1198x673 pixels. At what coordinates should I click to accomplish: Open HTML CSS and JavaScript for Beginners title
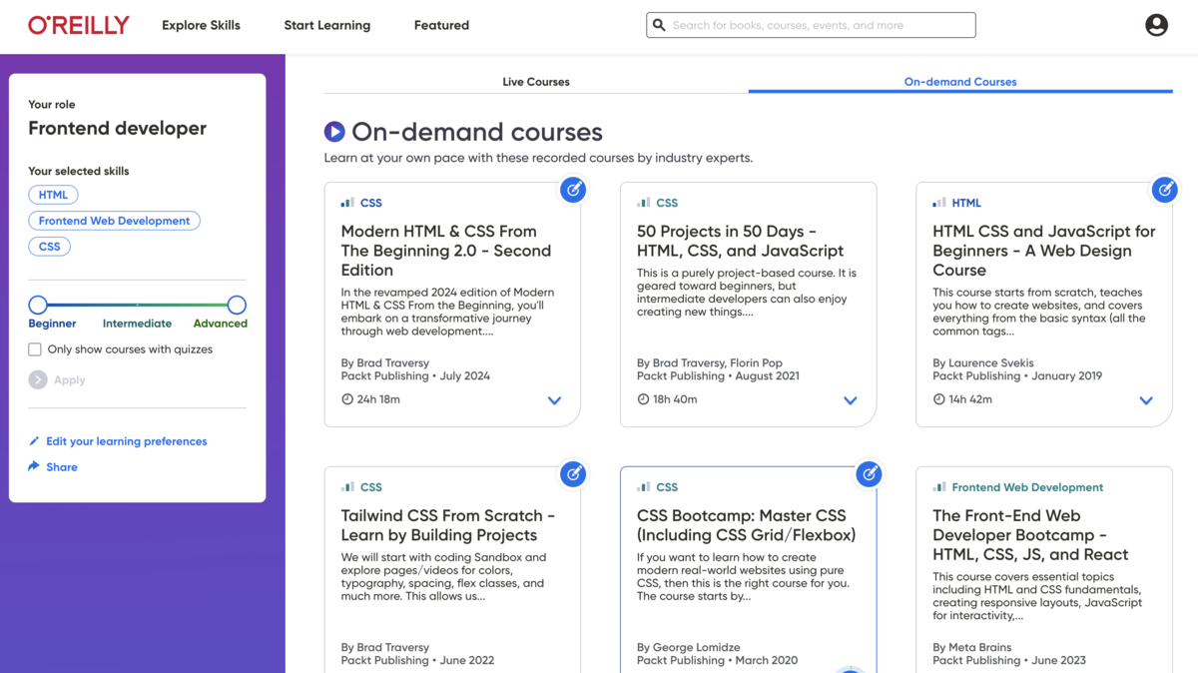pos(1044,251)
